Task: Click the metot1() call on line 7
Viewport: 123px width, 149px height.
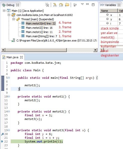Action: tap(32, 85)
